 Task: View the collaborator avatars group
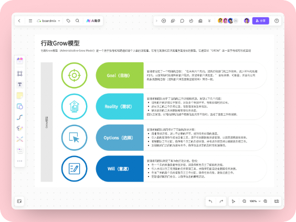(x=228, y=21)
